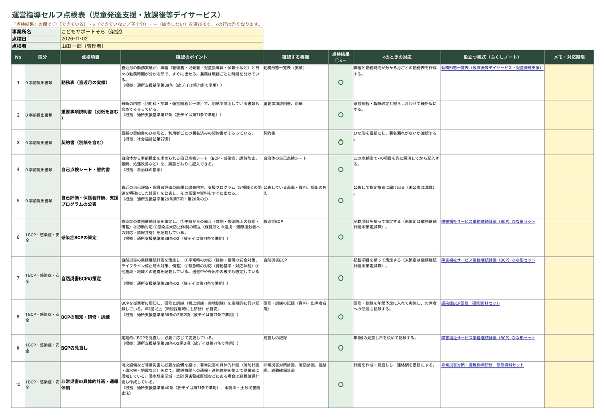Click the メモ・対応期限 cell in 契約書（別紙を含む） row
605x419 pixels.
(569, 142)
